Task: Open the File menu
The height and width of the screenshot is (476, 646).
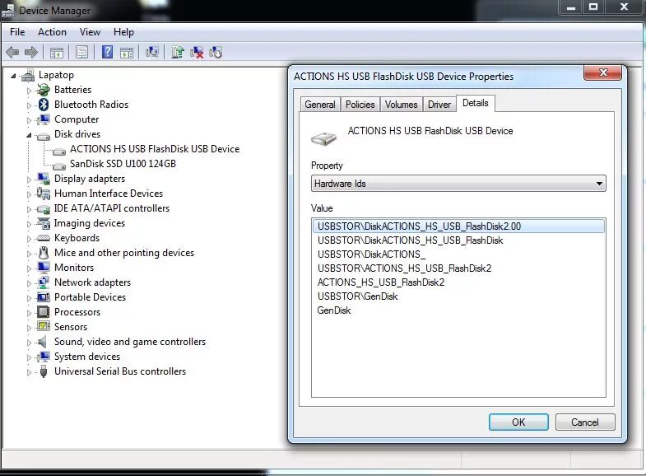Action: (17, 32)
